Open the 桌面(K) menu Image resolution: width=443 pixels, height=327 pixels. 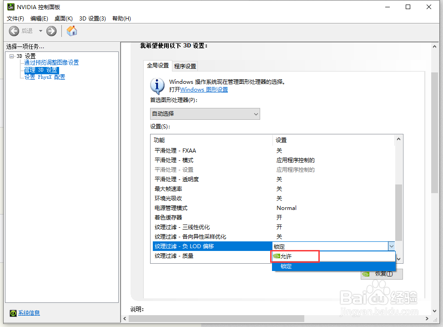[x=64, y=18]
